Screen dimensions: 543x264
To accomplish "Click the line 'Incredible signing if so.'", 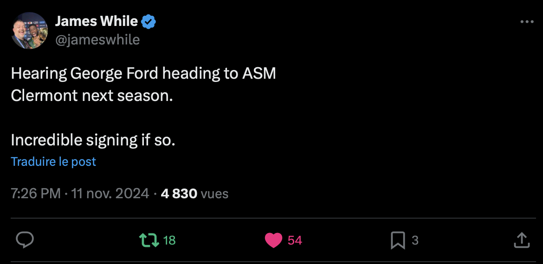I will 93,139.
